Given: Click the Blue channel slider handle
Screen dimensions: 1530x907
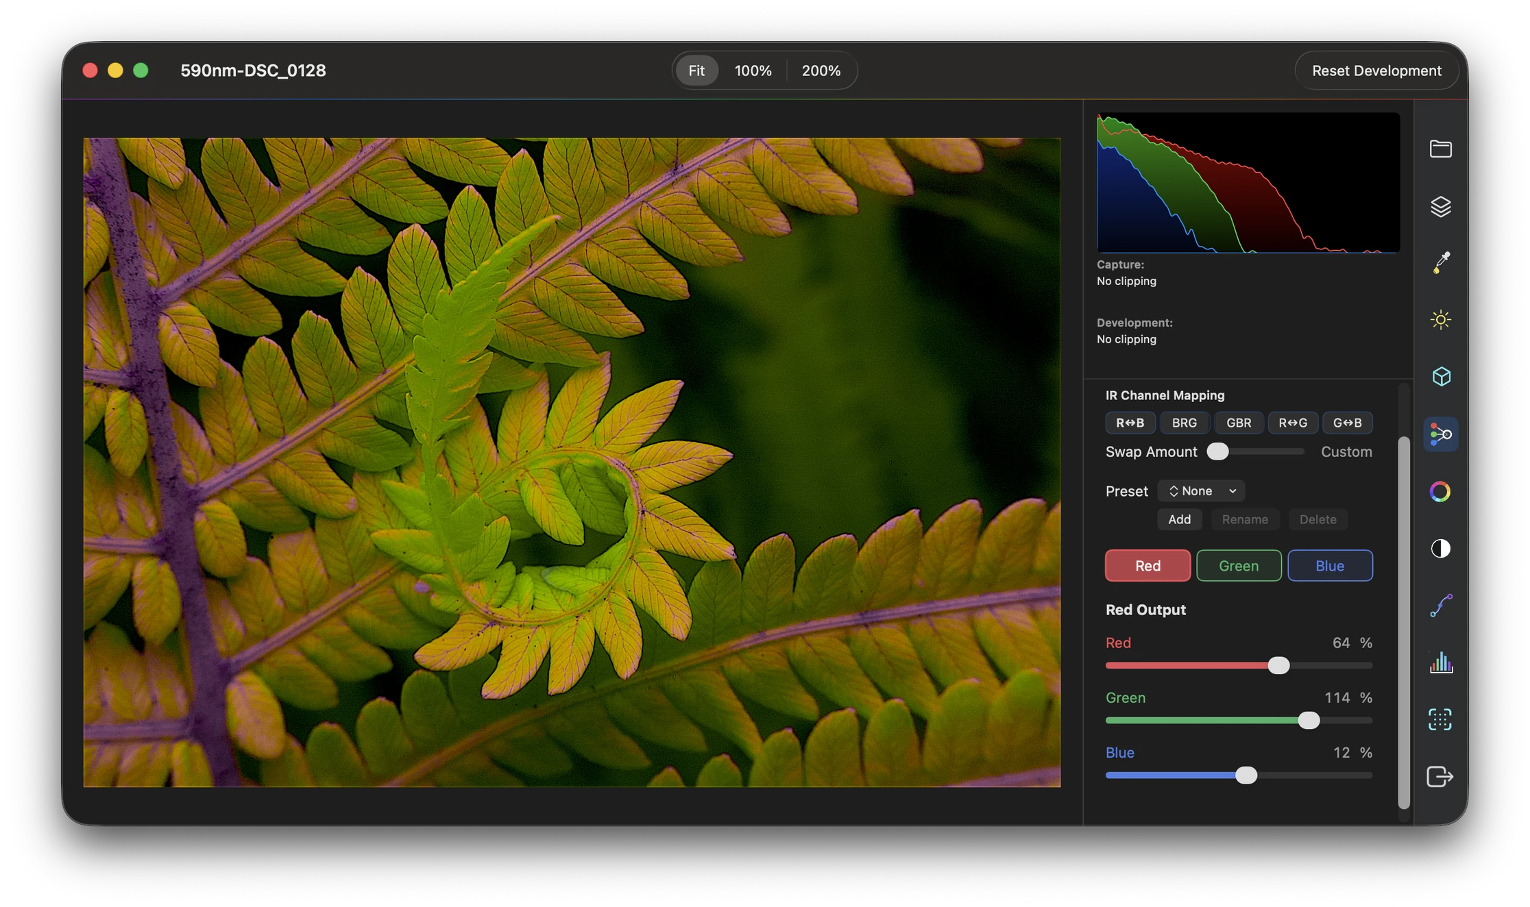Looking at the screenshot, I should click(x=1246, y=775).
